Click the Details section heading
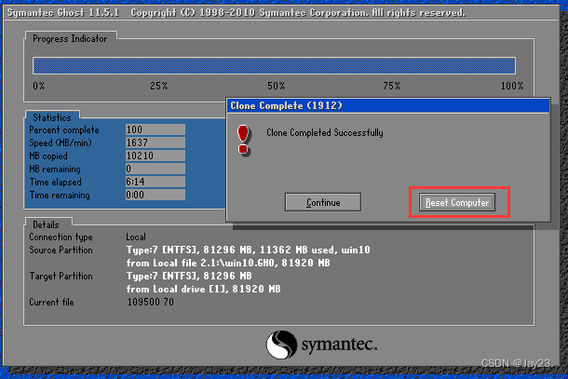This screenshot has width=568, height=379. click(x=46, y=224)
